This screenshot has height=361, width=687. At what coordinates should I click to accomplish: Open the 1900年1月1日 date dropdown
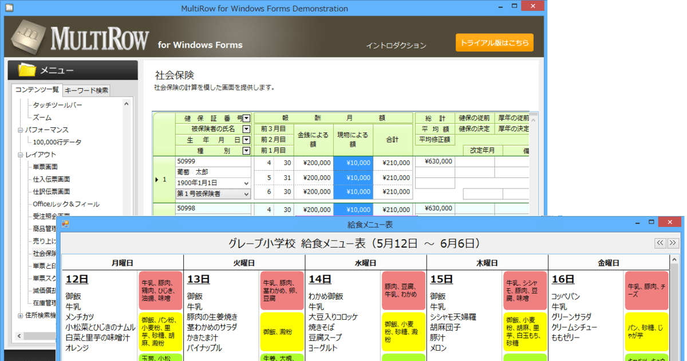246,183
